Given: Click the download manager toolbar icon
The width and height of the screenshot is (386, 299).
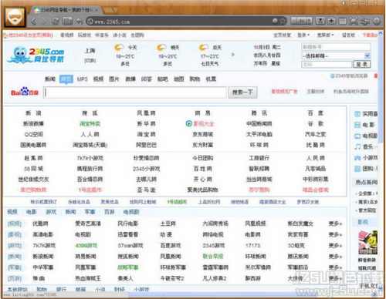Looking at the screenshot, I should [x=320, y=21].
